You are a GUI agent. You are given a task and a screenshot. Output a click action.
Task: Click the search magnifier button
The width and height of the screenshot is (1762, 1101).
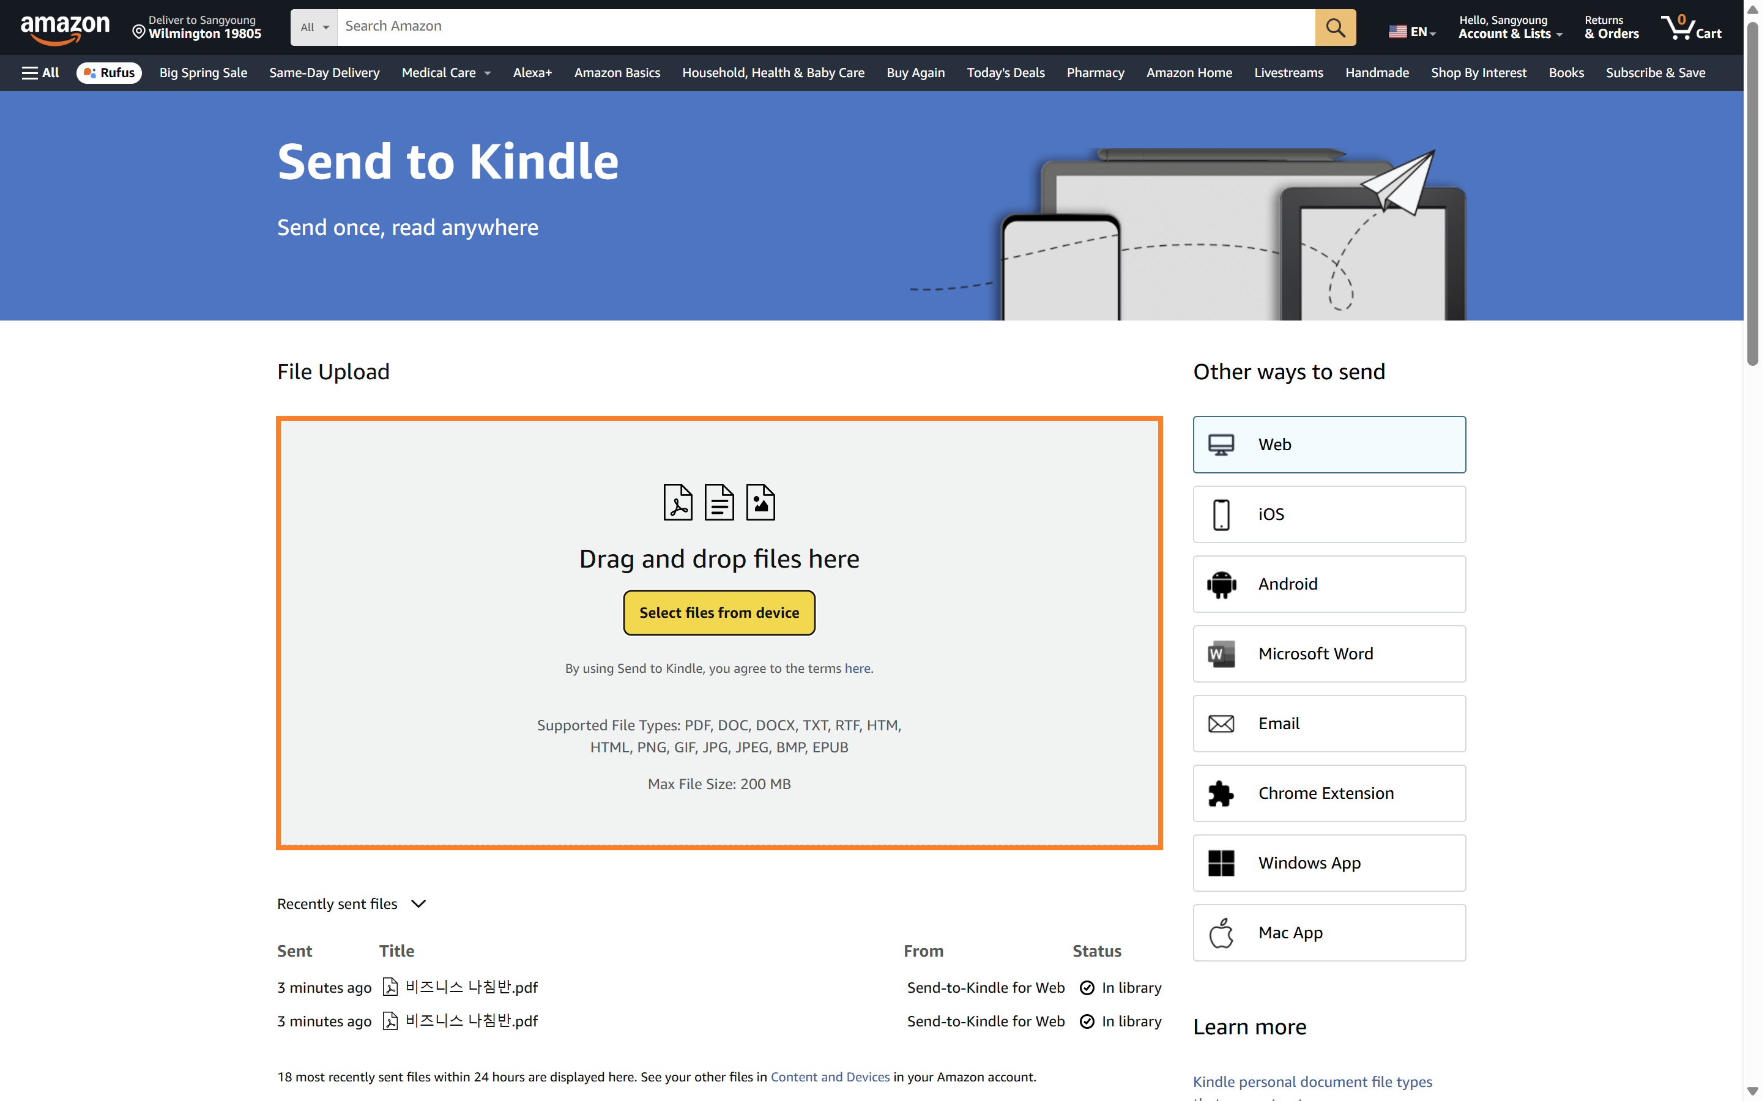tap(1336, 28)
